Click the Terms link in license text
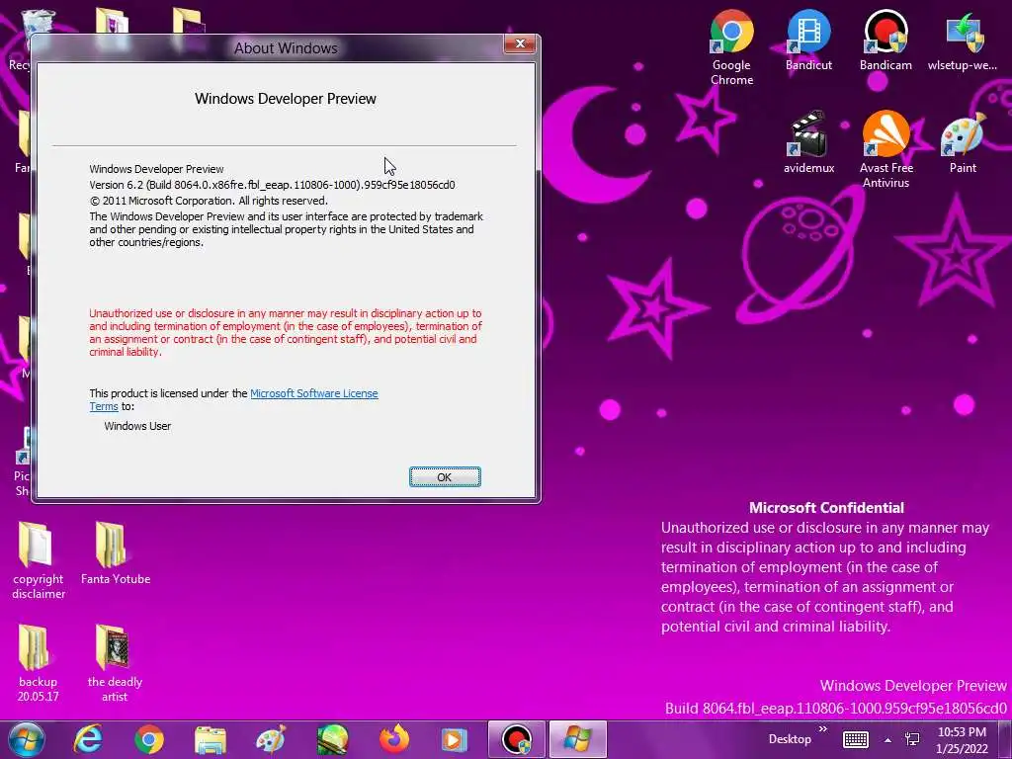 pos(103,406)
